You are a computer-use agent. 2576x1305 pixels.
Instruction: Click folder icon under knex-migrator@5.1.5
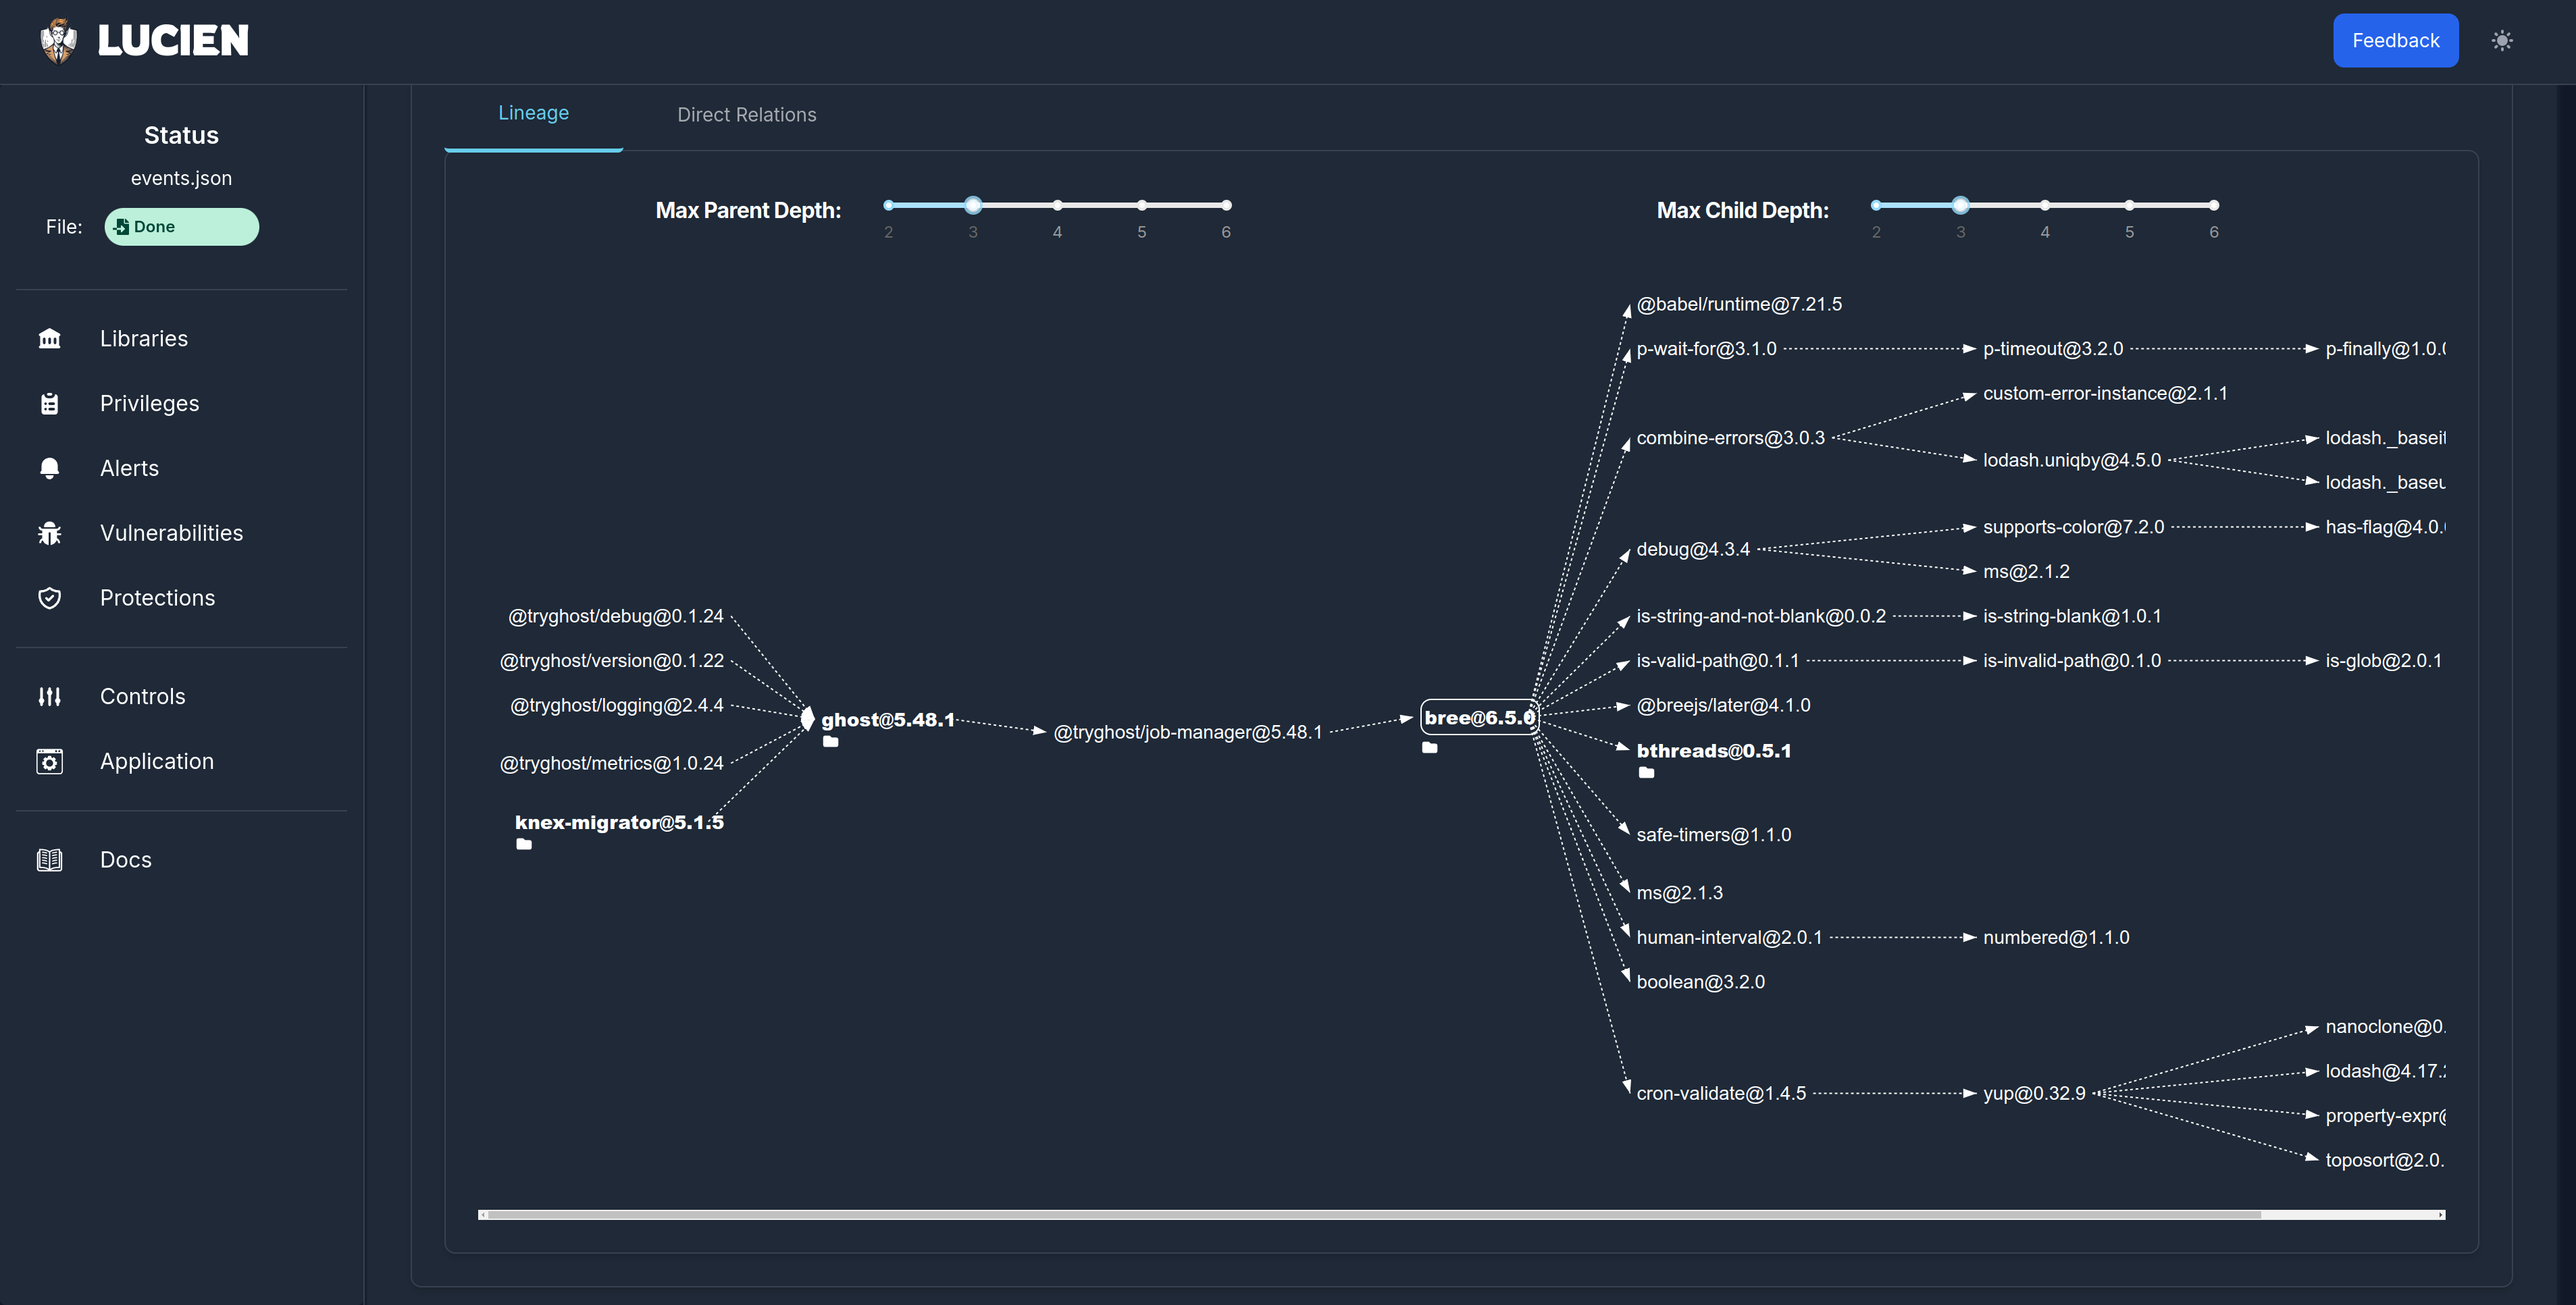click(x=524, y=845)
